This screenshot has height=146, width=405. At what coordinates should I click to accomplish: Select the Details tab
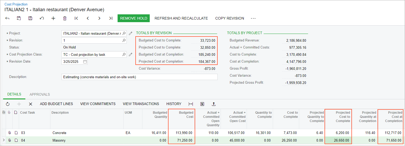14,94
